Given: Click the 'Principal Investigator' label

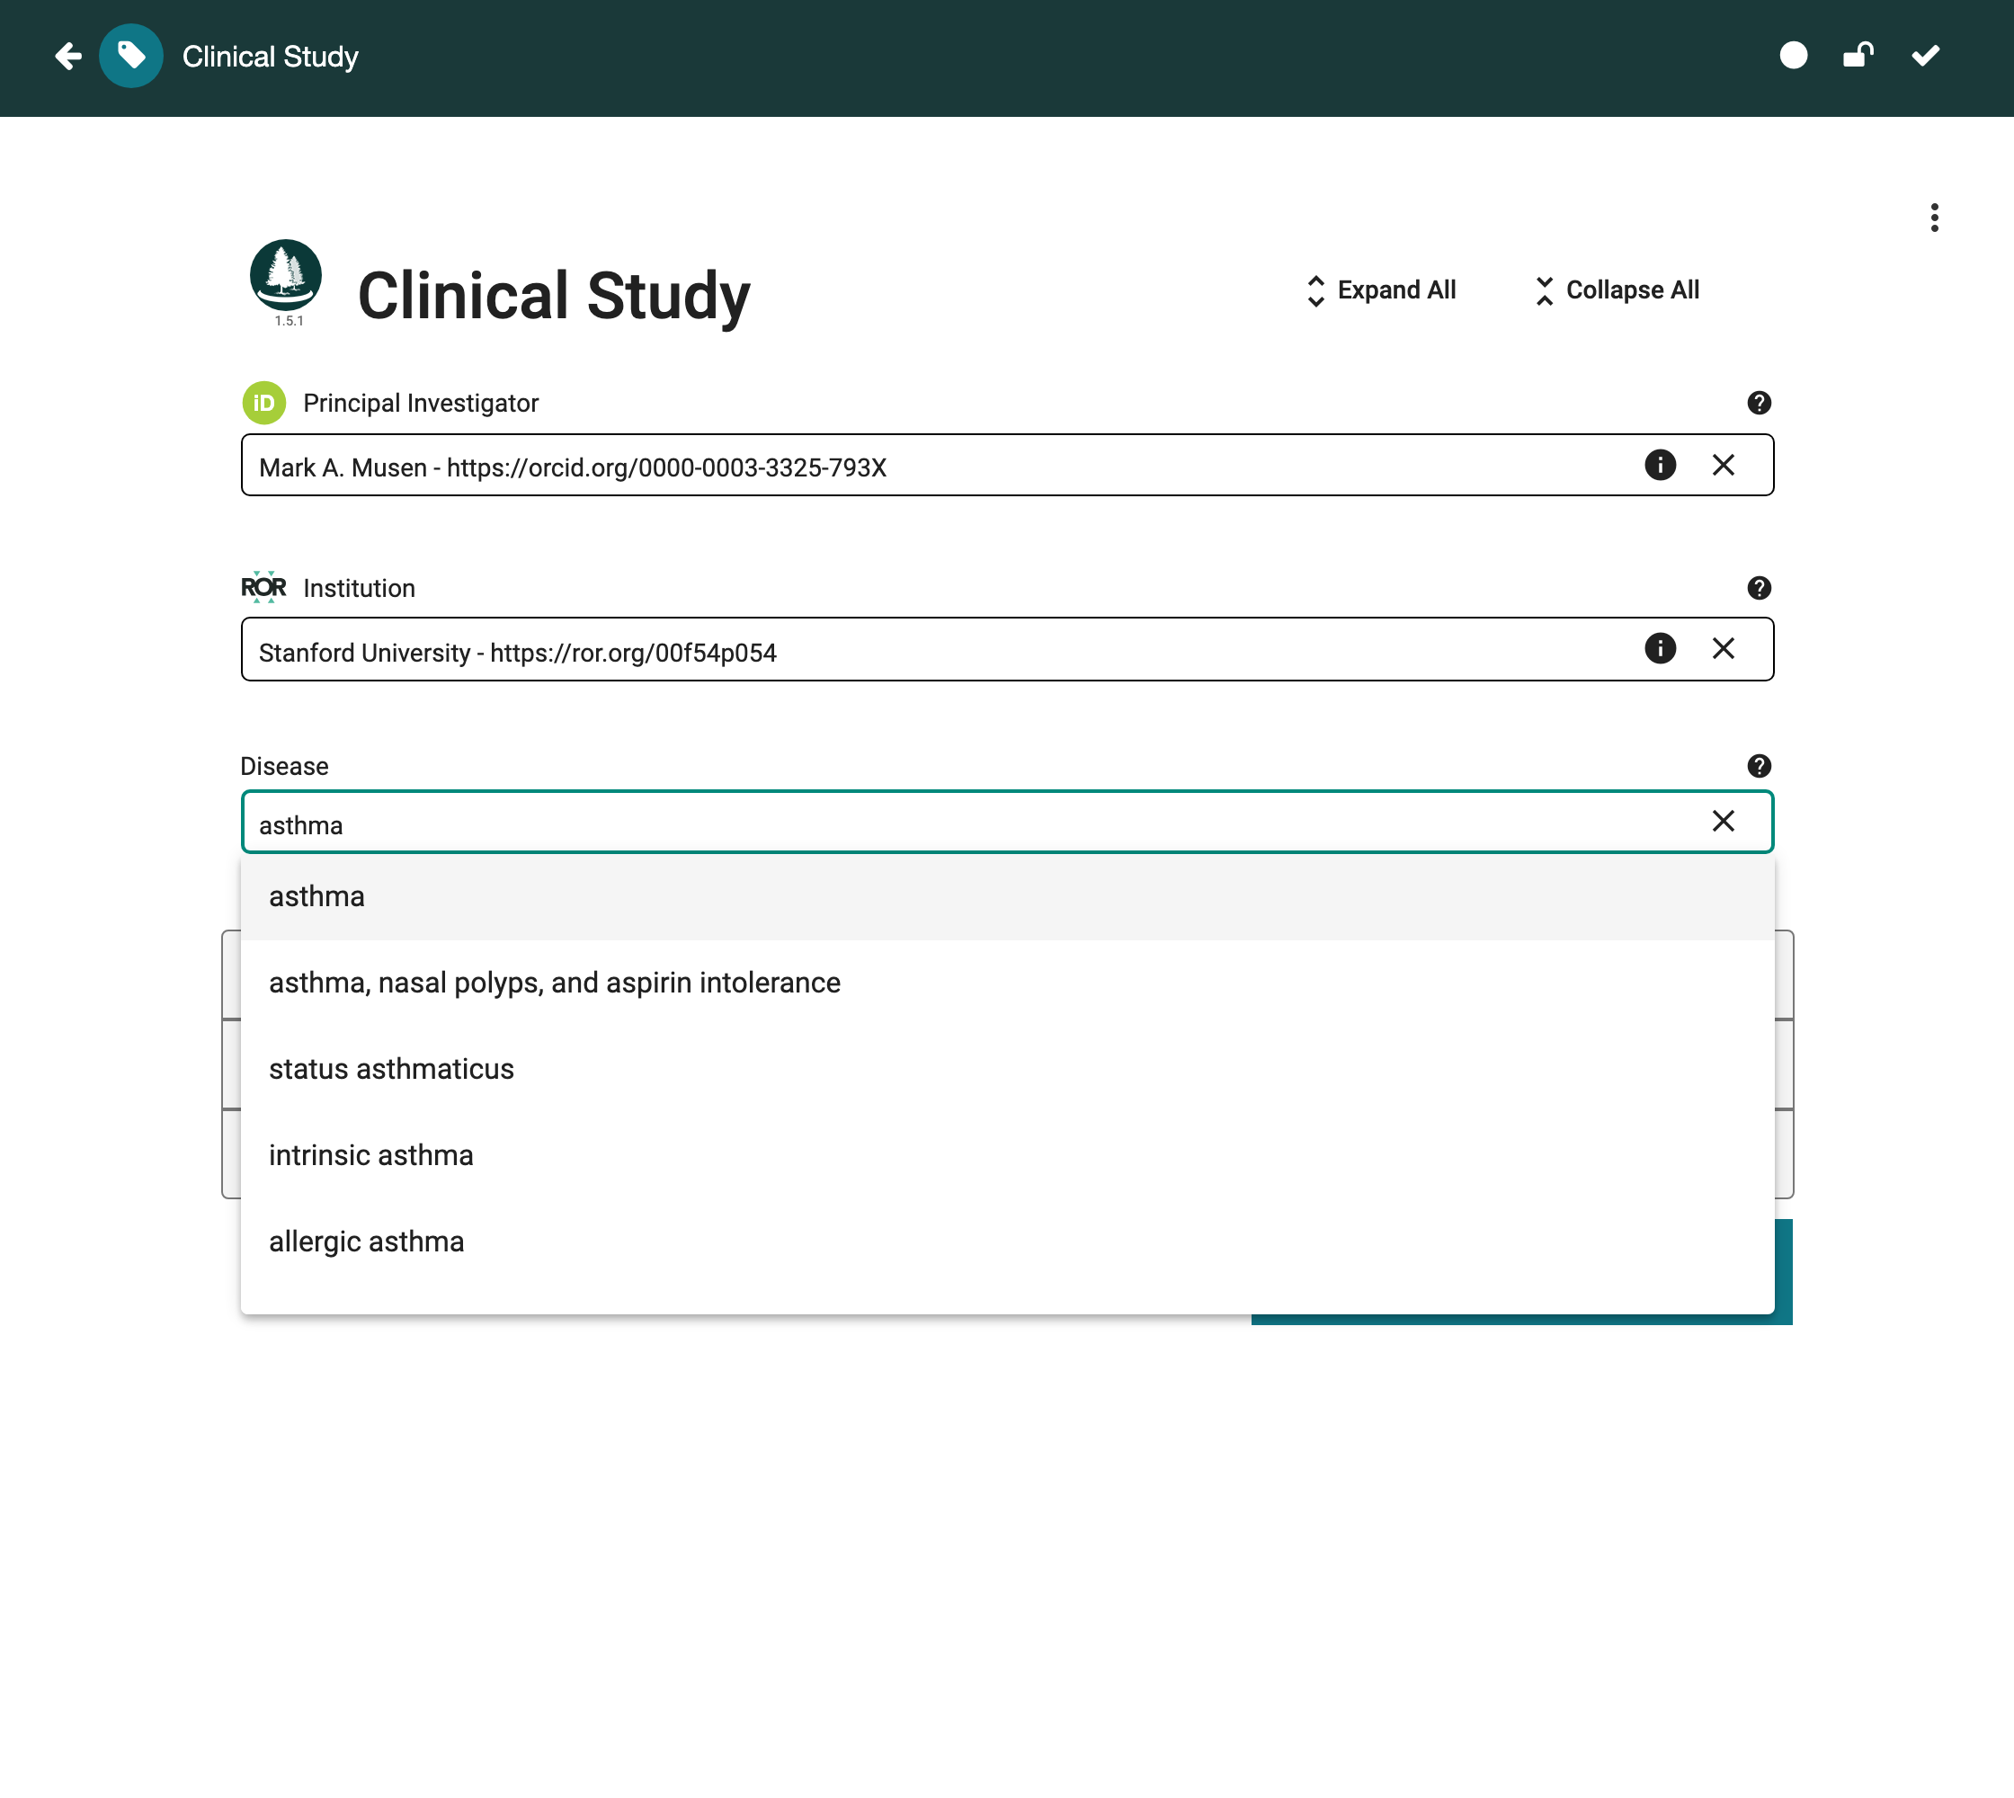Looking at the screenshot, I should click(x=421, y=403).
